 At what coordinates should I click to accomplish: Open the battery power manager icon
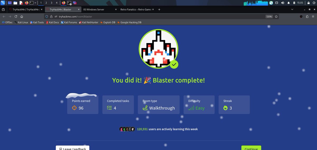coord(294,3)
